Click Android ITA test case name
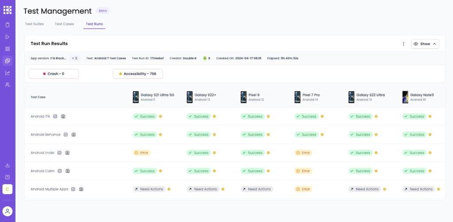The height and width of the screenshot is (222, 453). point(40,116)
